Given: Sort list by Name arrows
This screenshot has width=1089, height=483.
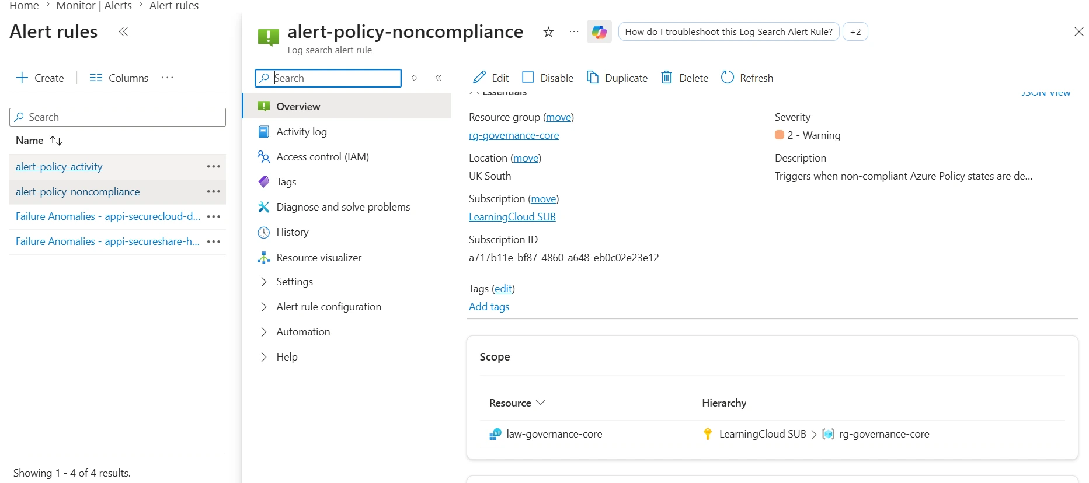Looking at the screenshot, I should click(x=56, y=141).
